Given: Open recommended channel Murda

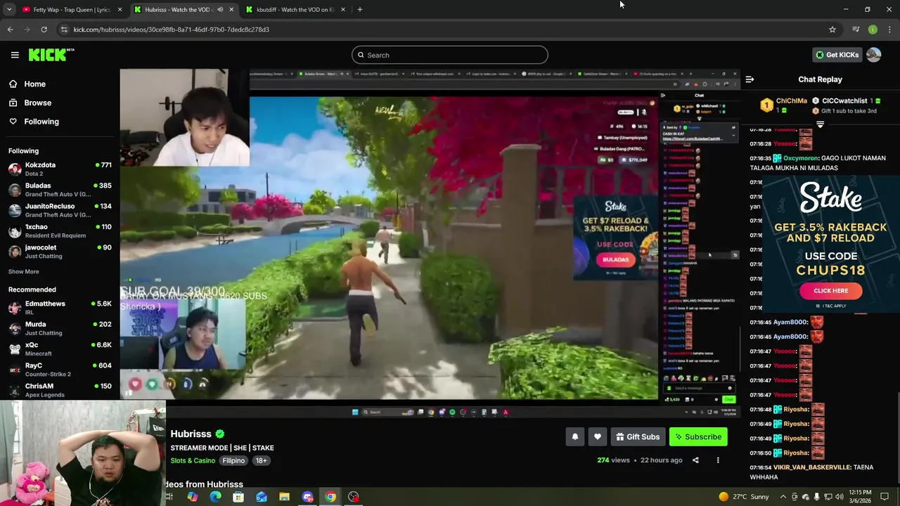Looking at the screenshot, I should point(60,328).
